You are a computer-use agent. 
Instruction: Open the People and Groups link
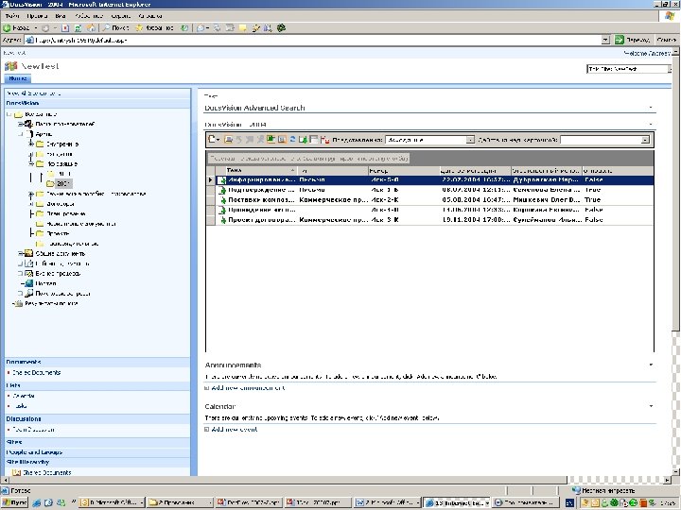pyautogui.click(x=34, y=452)
